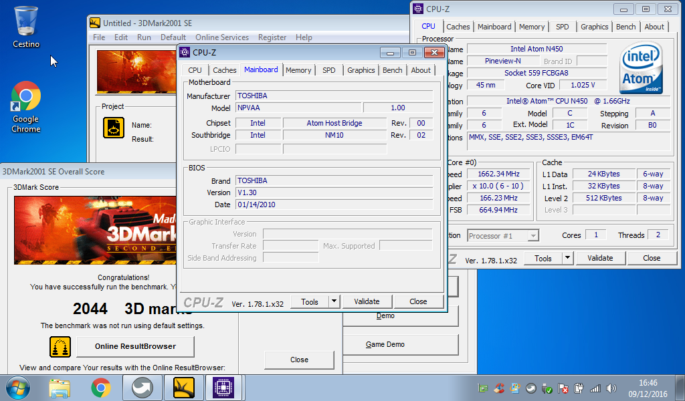Open the Run menu in 3DMark2001
The height and width of the screenshot is (401, 685).
144,37
